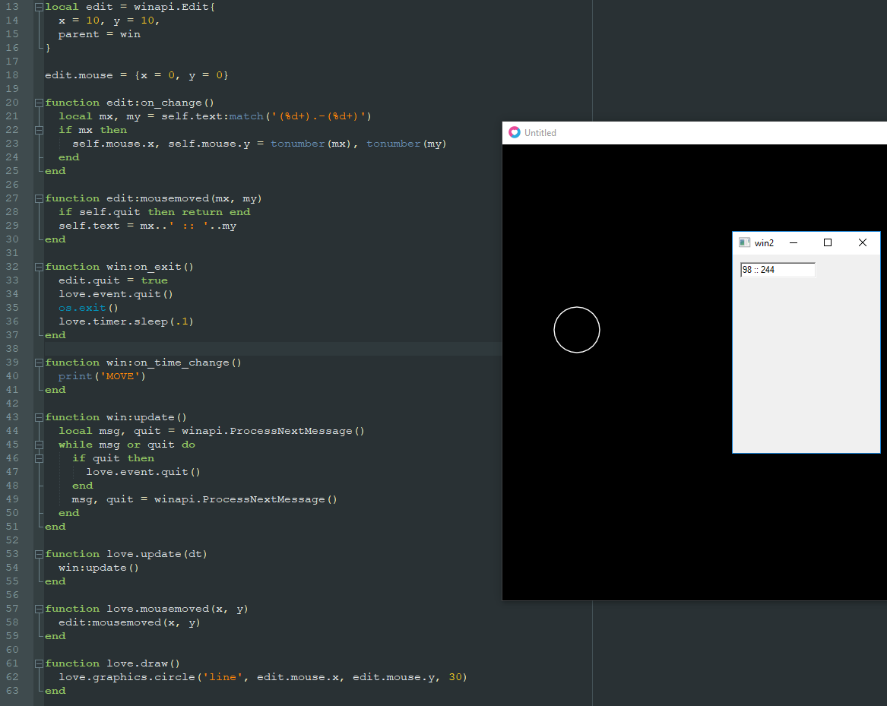887x706 pixels.
Task: Click the 'line' string on line 62
Action: pyautogui.click(x=223, y=677)
